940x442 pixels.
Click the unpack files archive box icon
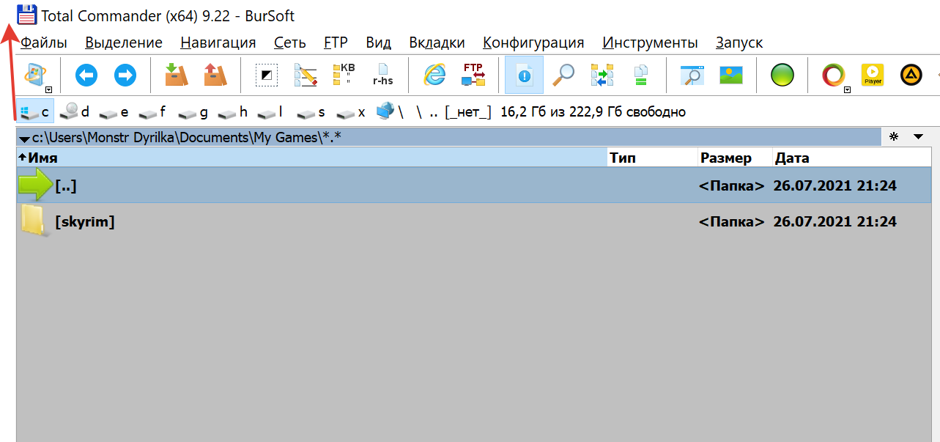[x=215, y=75]
